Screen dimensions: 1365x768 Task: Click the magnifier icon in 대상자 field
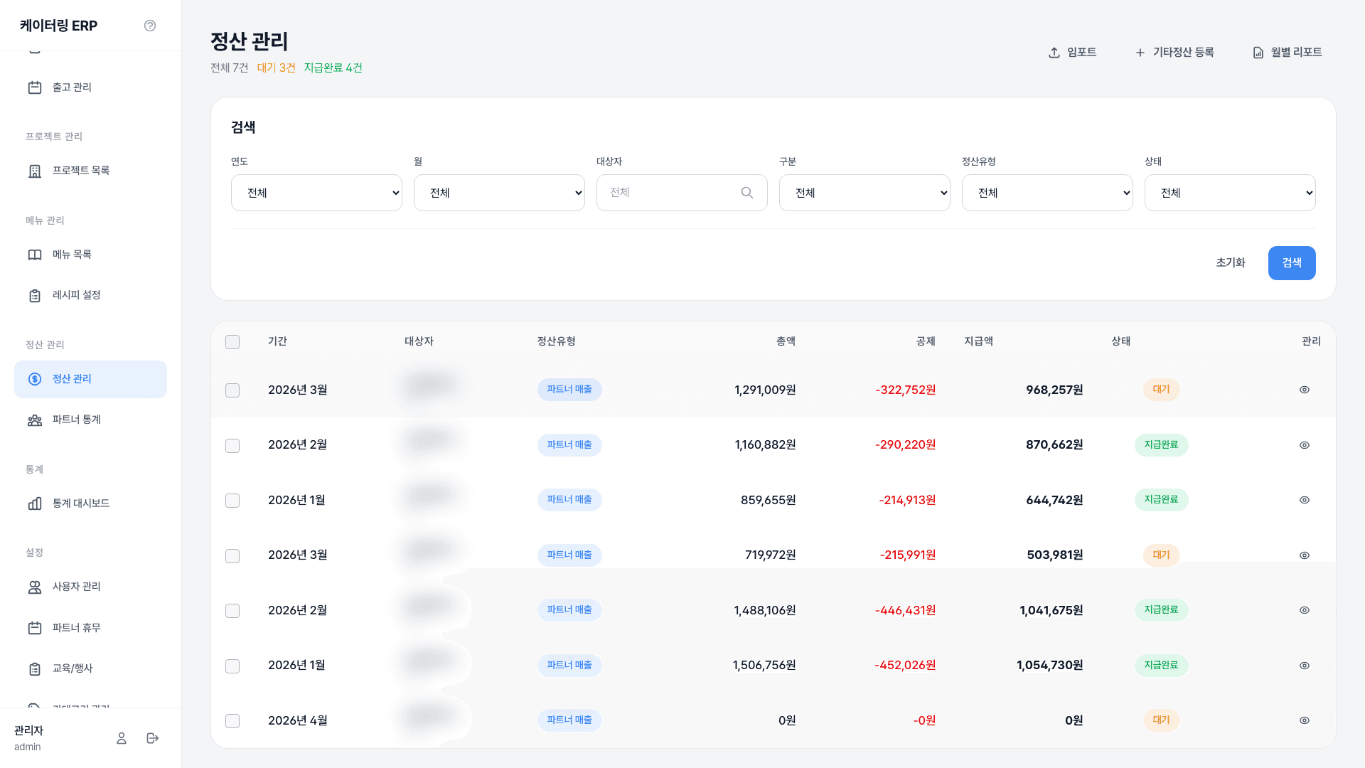(747, 193)
